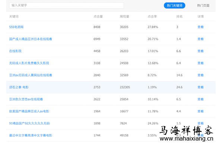Select the 4458 click count cell
This screenshot has height=145, width=216.
point(97,51)
